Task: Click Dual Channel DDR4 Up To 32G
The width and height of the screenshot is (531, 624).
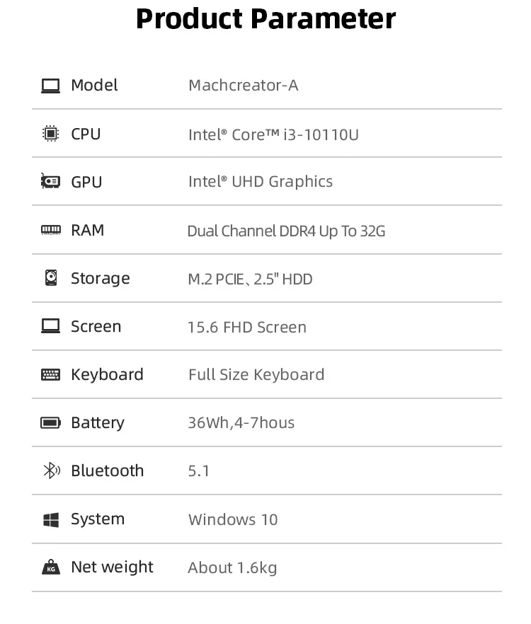Action: tap(286, 231)
